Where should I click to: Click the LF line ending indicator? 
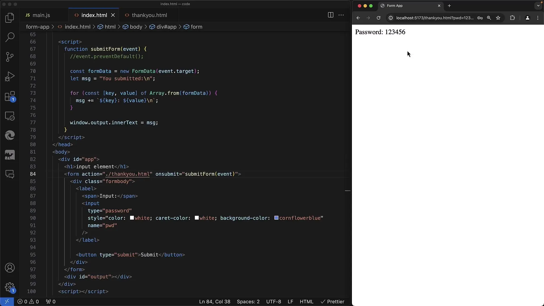pos(290,301)
